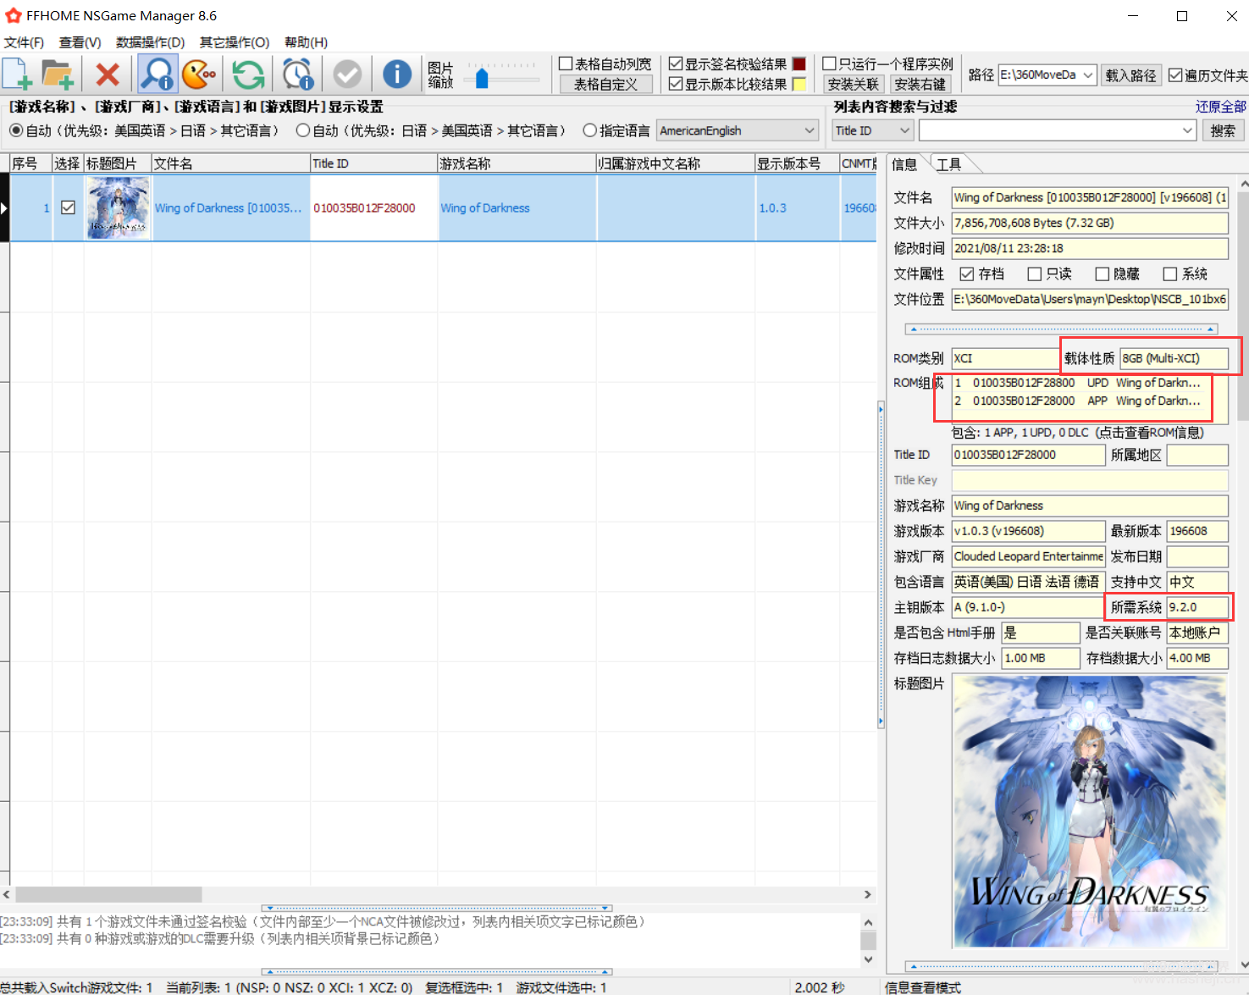Toggle the magnifier file info icon

tap(158, 75)
